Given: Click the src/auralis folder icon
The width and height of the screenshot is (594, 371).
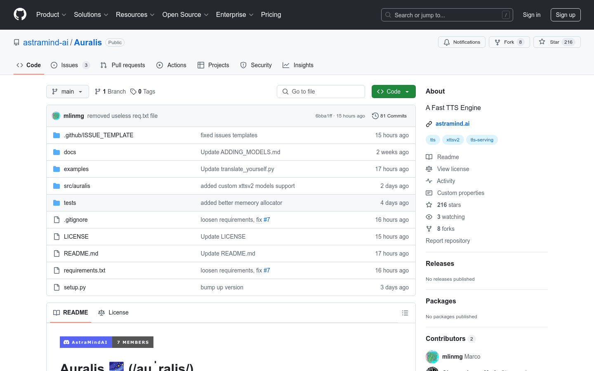Looking at the screenshot, I should [x=57, y=186].
